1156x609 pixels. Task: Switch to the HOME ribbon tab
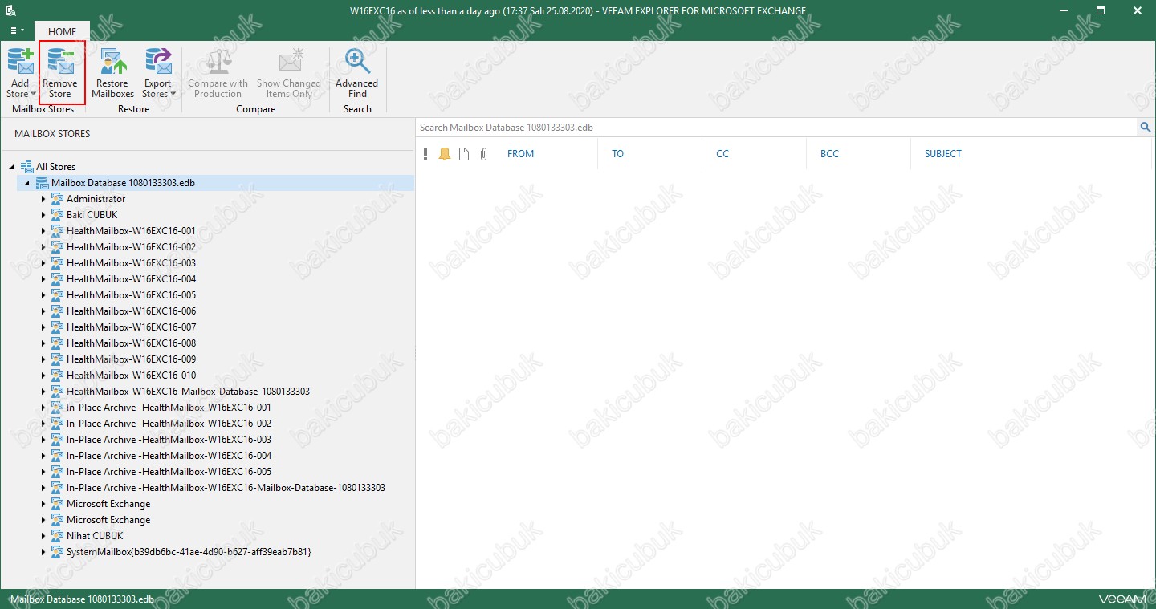tap(62, 31)
